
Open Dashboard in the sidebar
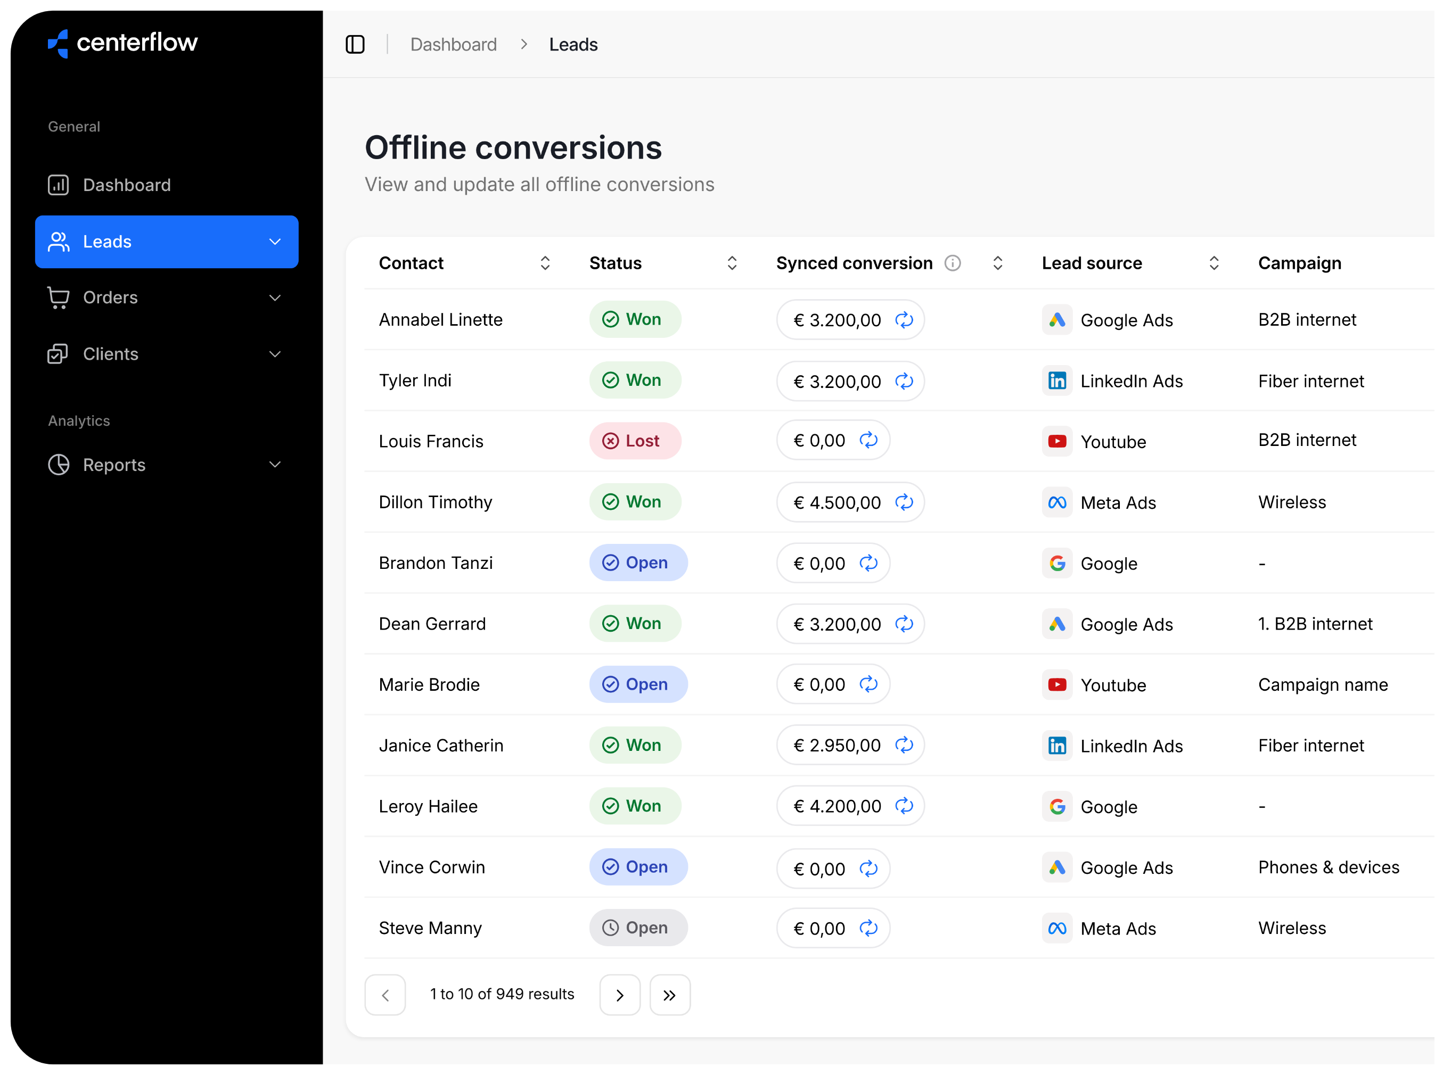pos(127,185)
